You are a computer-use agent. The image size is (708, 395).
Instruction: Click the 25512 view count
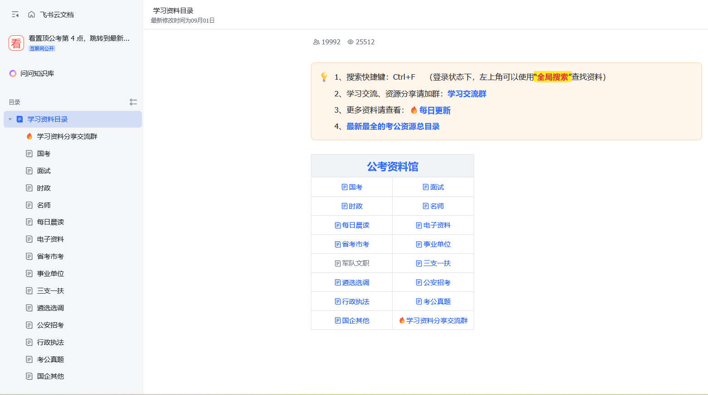pyautogui.click(x=361, y=42)
